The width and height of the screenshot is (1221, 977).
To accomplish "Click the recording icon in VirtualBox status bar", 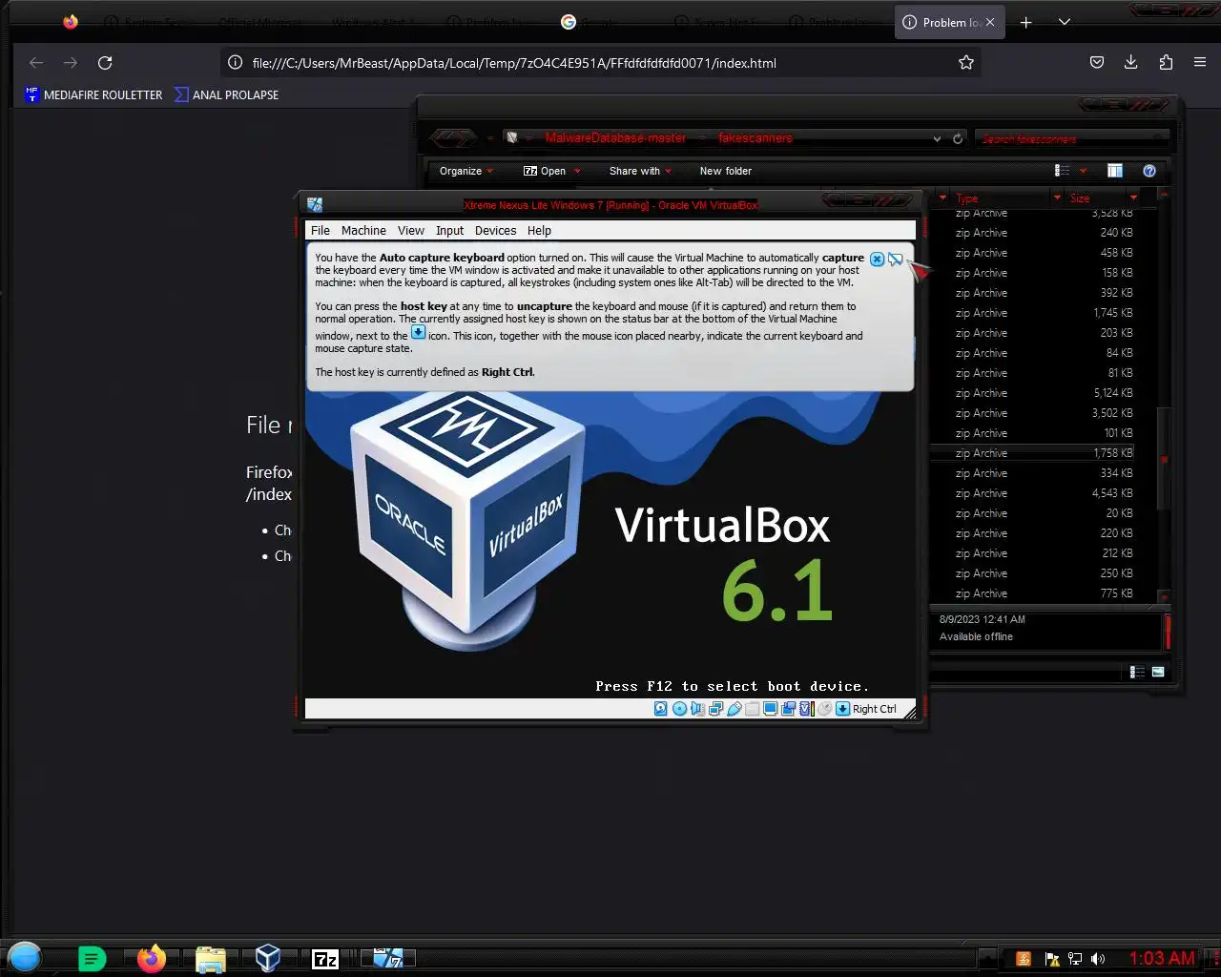I will (x=788, y=709).
